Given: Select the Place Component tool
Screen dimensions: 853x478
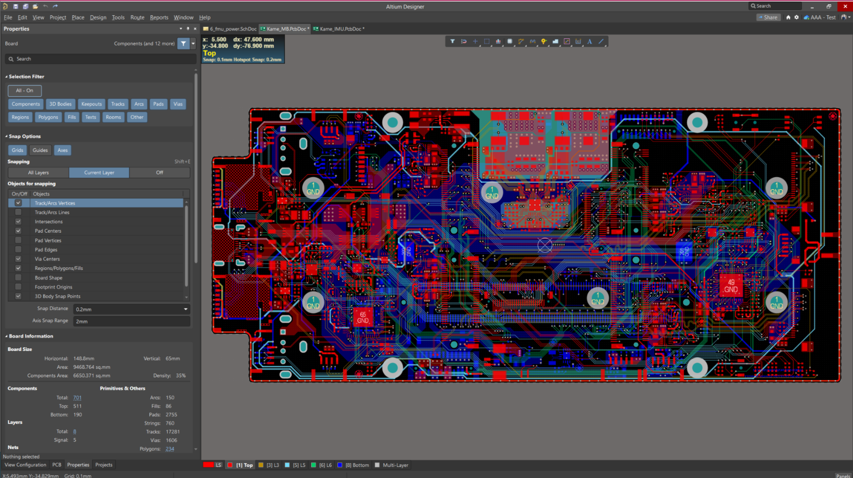Looking at the screenshot, I should point(509,41).
